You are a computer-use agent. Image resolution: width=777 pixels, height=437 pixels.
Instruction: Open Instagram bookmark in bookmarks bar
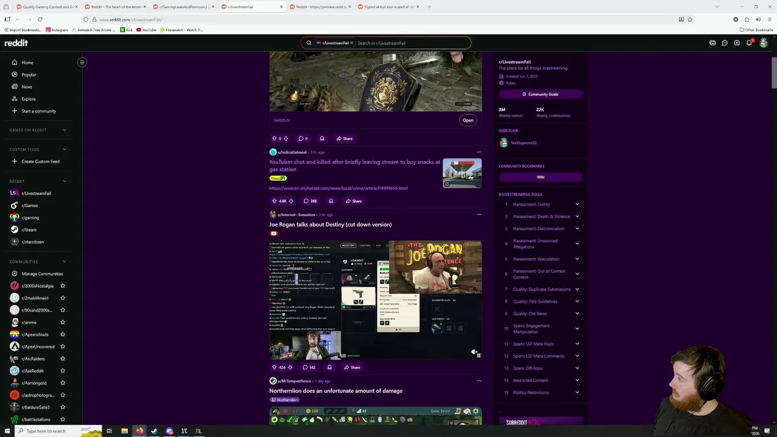pyautogui.click(x=56, y=30)
